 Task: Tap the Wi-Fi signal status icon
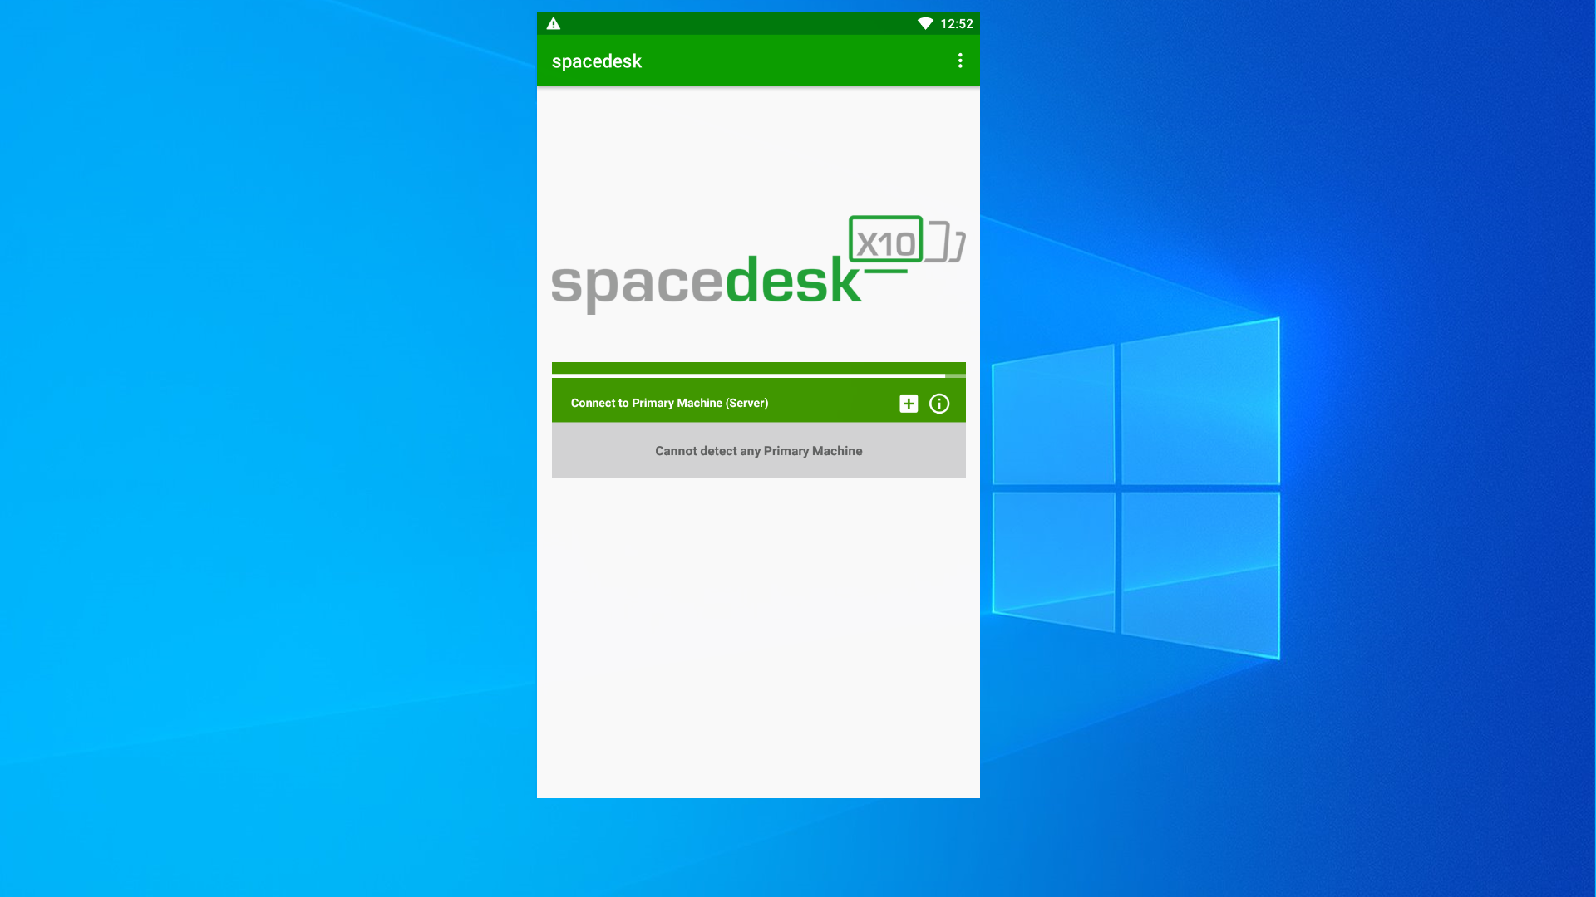(x=925, y=24)
